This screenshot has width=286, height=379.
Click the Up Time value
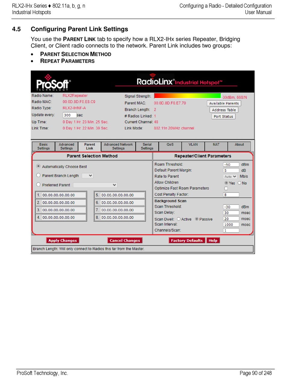tap(85, 122)
